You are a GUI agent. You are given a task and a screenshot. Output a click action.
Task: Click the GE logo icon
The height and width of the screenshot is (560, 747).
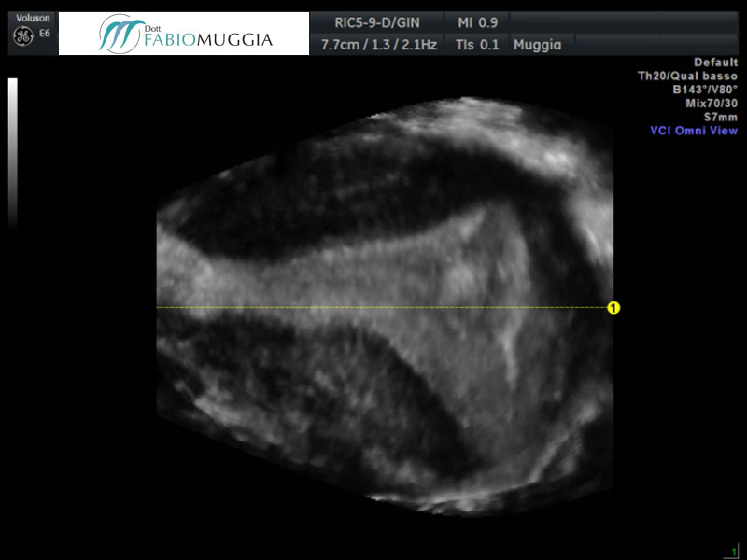22,36
